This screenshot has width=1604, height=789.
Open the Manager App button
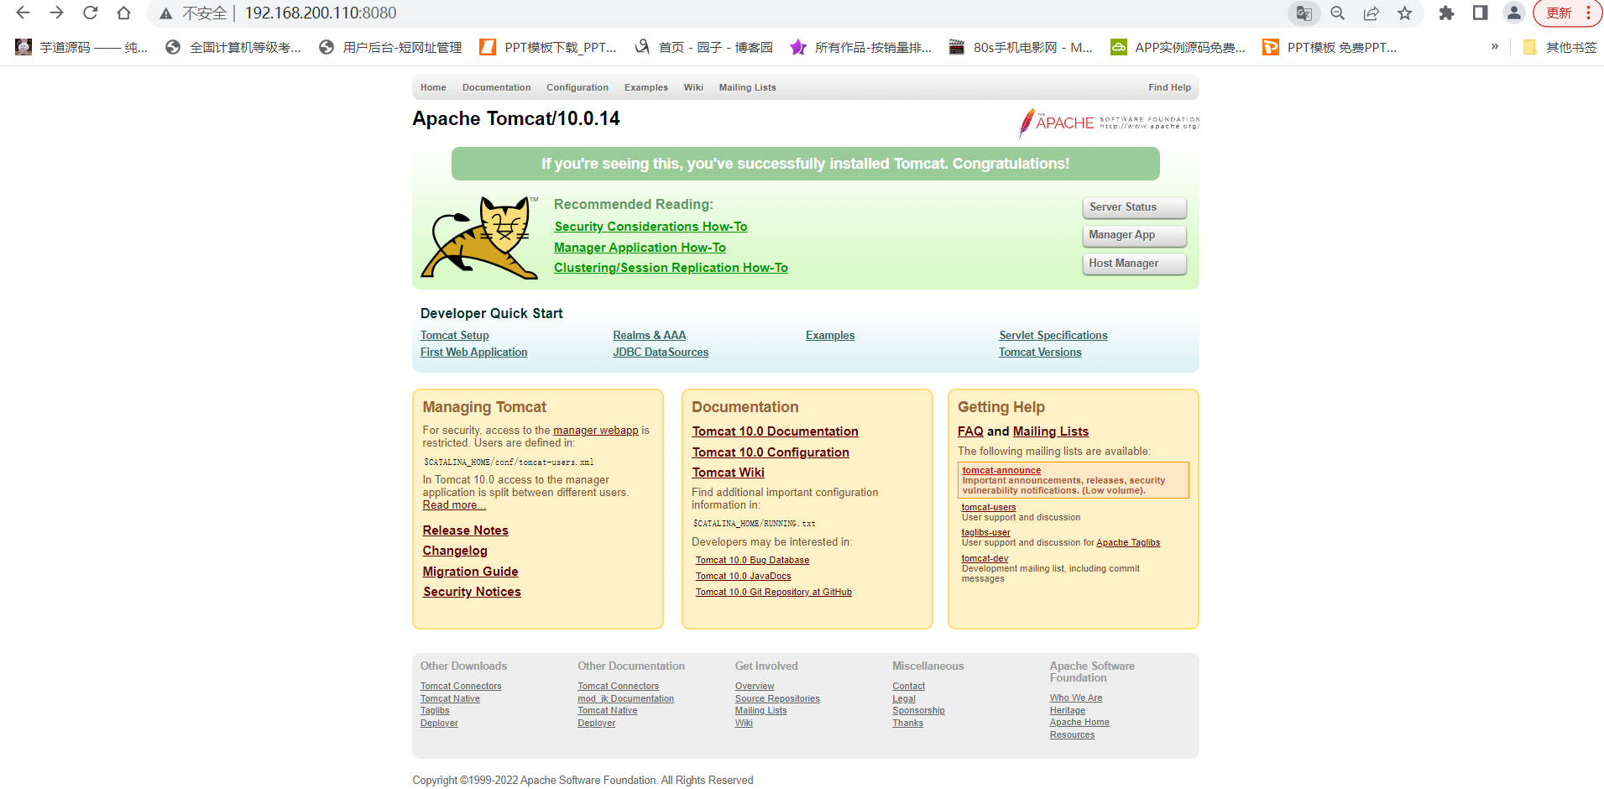[1134, 235]
